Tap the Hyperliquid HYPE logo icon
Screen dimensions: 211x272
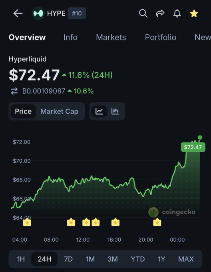pyautogui.click(x=38, y=13)
